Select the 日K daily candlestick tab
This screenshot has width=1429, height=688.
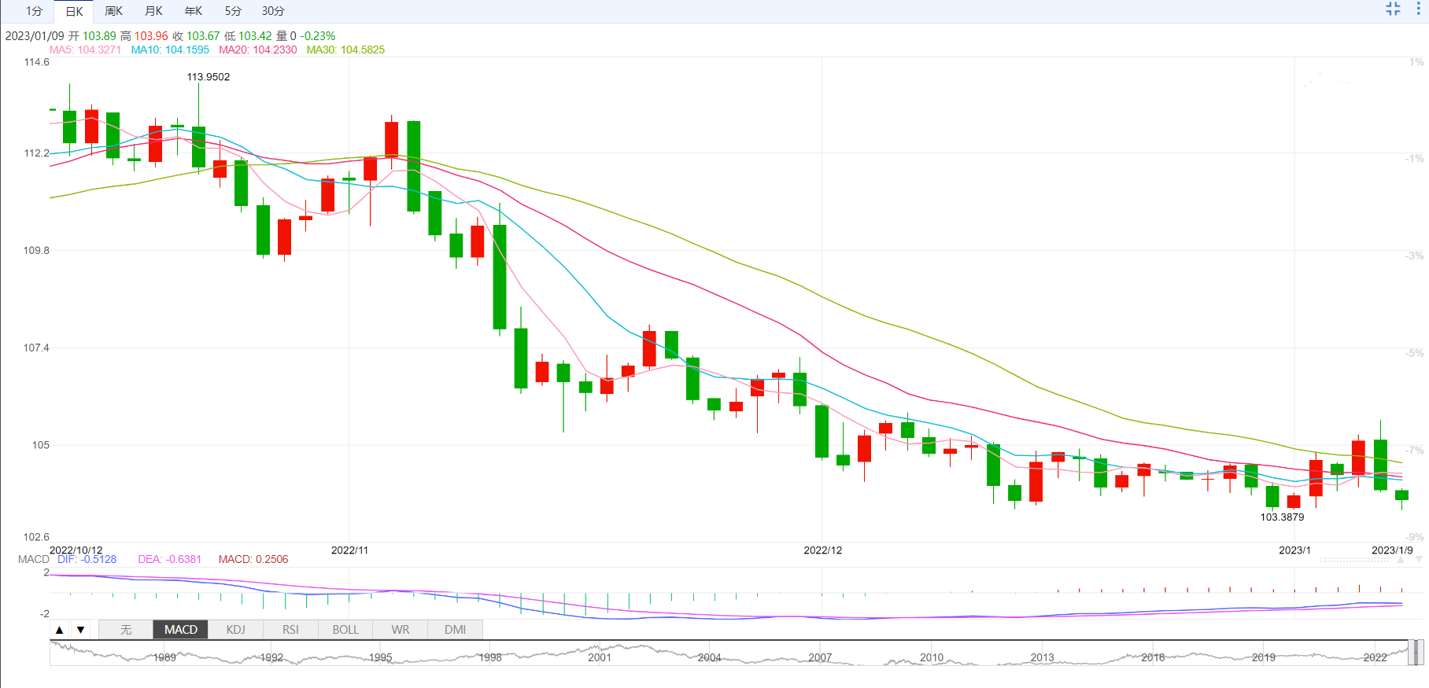[x=74, y=11]
